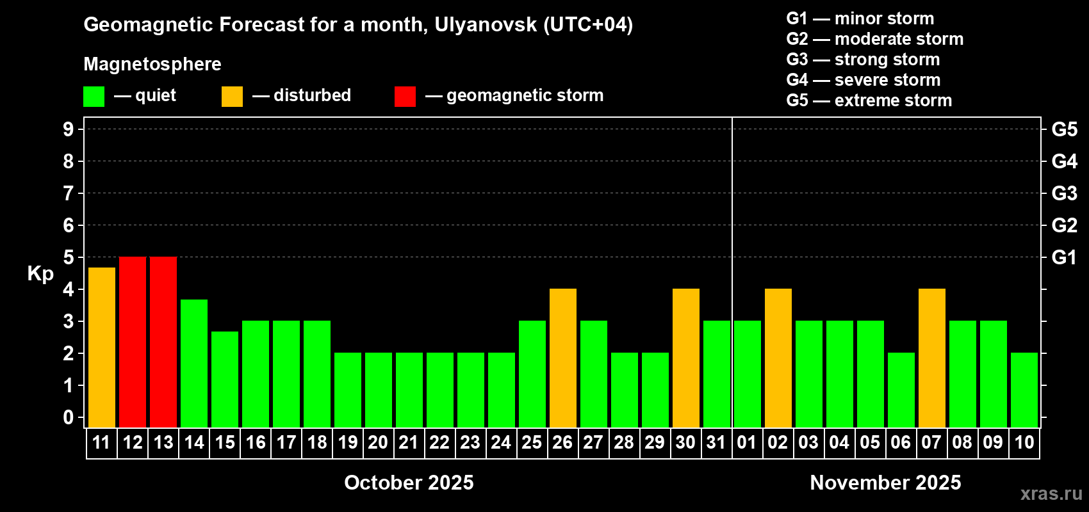Viewport: 1089px width, 512px height.
Task: Click the '— geomagnetic storm' legend label
Action: point(514,95)
